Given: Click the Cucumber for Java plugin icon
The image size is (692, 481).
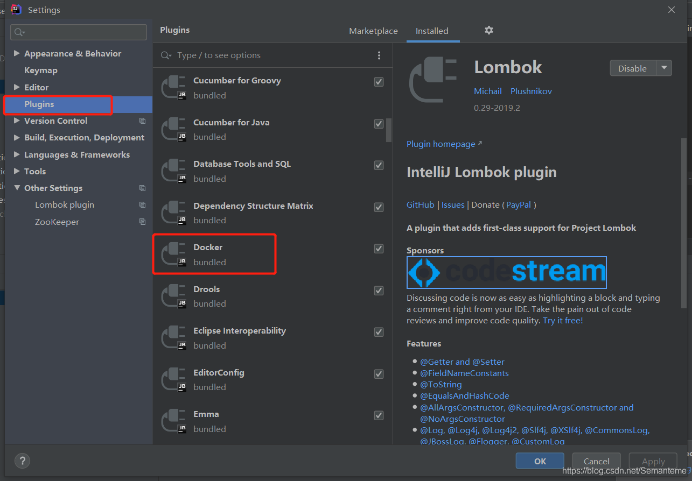Looking at the screenshot, I should (173, 129).
